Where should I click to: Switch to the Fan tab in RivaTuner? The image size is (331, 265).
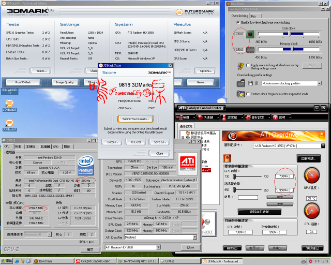click(256, 16)
